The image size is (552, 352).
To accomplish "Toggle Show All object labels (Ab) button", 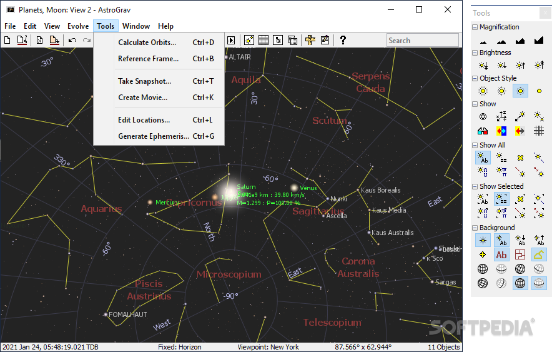I will (x=483, y=158).
